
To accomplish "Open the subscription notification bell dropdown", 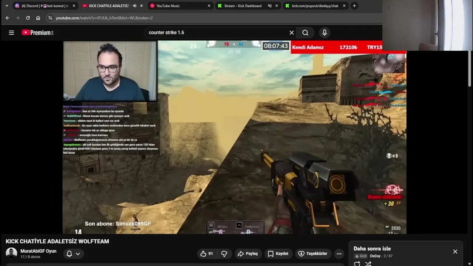I will click(73, 254).
